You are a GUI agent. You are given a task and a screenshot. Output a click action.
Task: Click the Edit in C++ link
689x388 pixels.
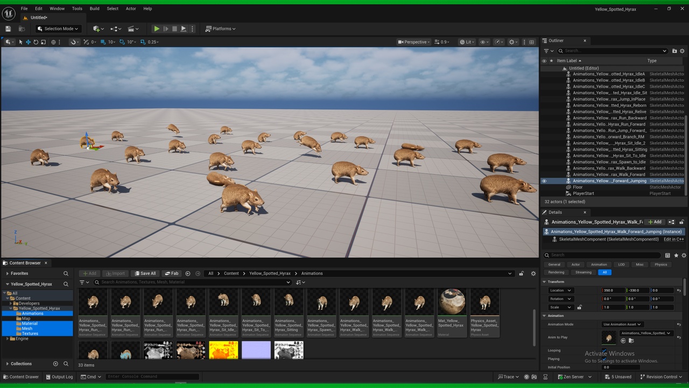[x=673, y=239]
